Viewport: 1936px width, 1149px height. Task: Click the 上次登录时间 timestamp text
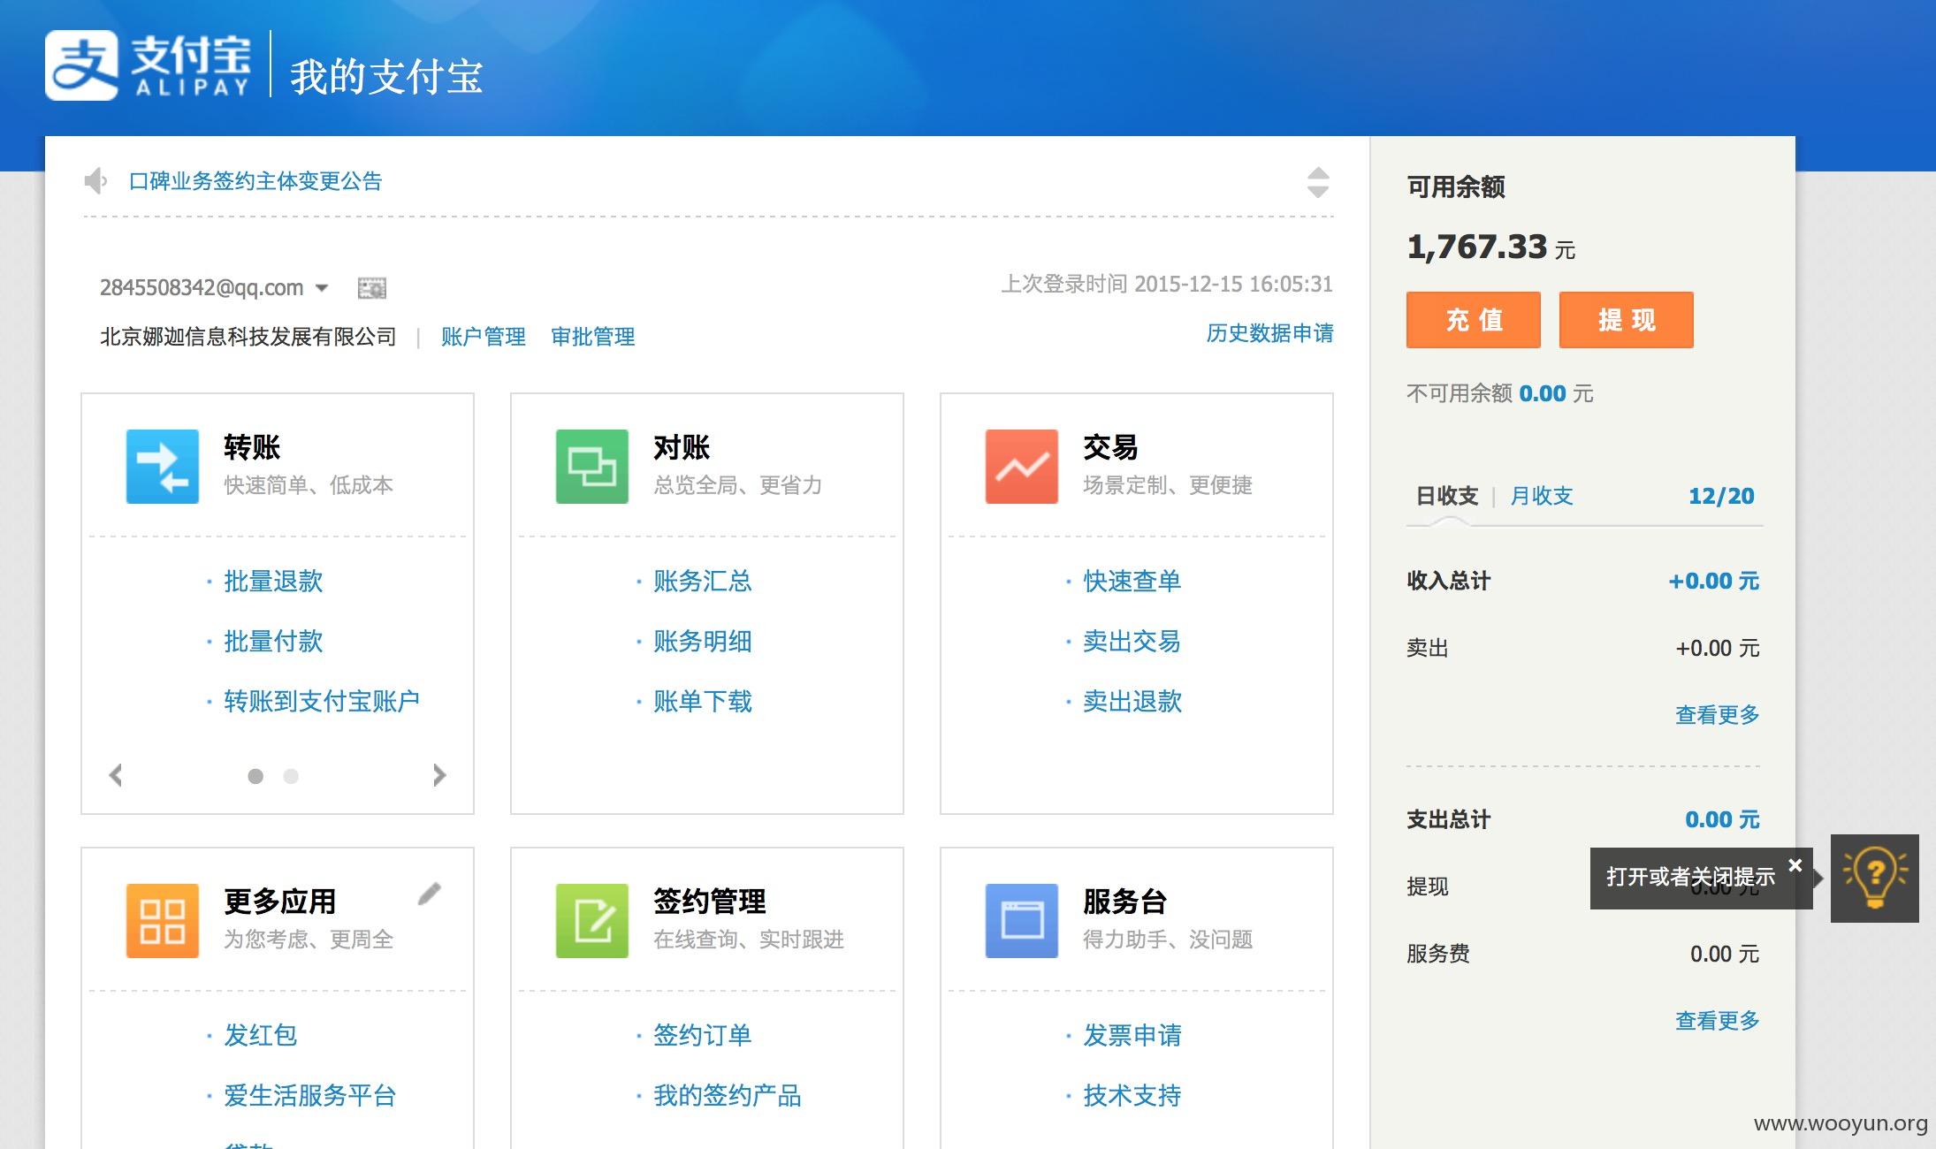pos(1167,284)
